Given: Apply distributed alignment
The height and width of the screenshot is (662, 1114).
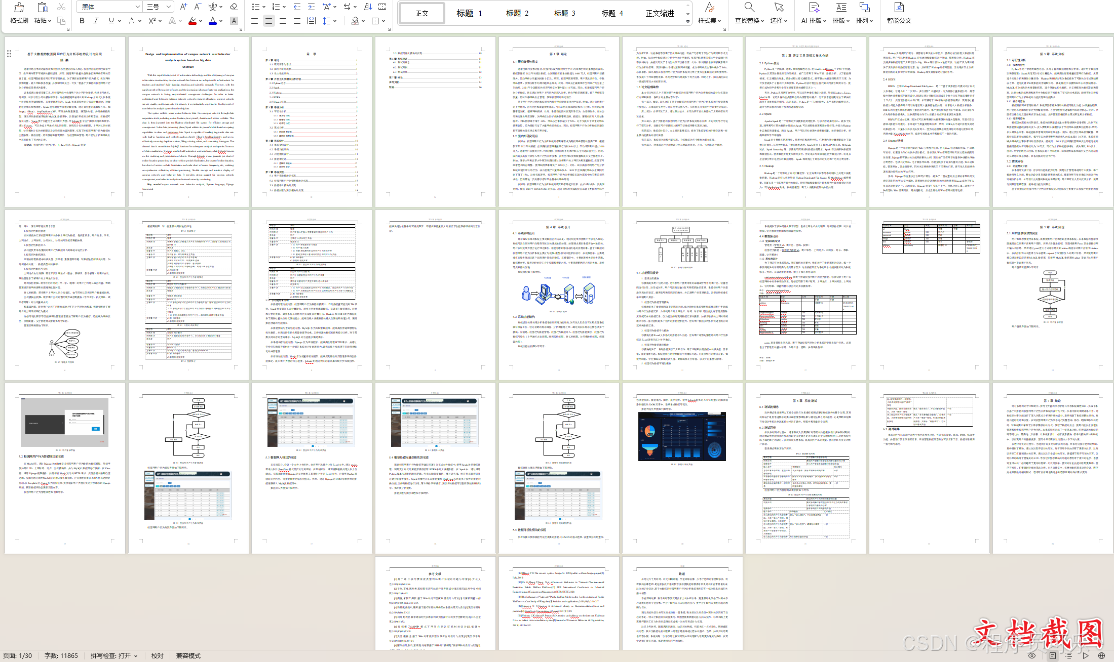Looking at the screenshot, I should point(312,21).
